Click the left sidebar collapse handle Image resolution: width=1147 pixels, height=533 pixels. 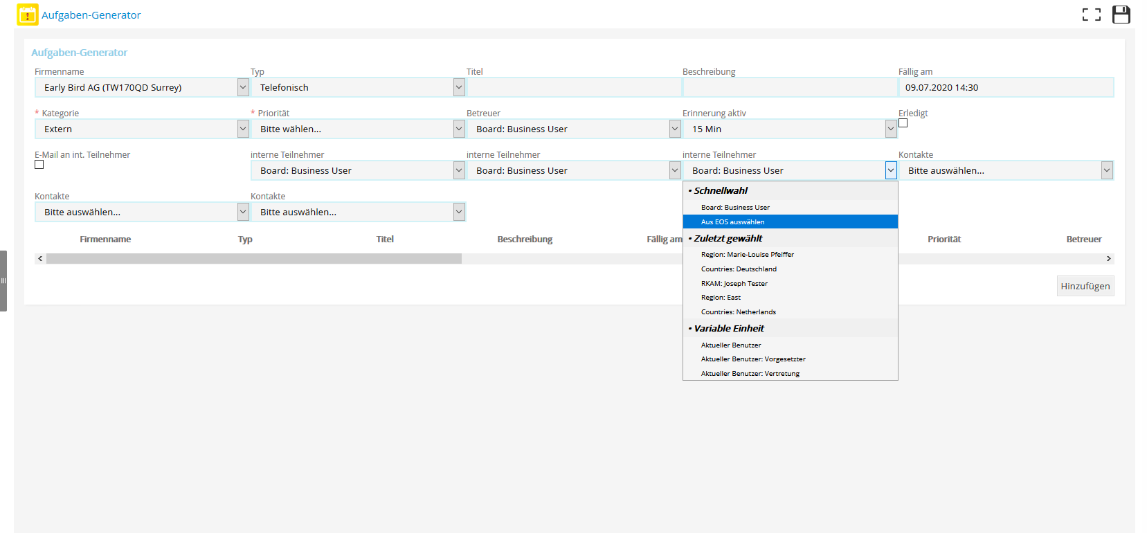point(3,280)
